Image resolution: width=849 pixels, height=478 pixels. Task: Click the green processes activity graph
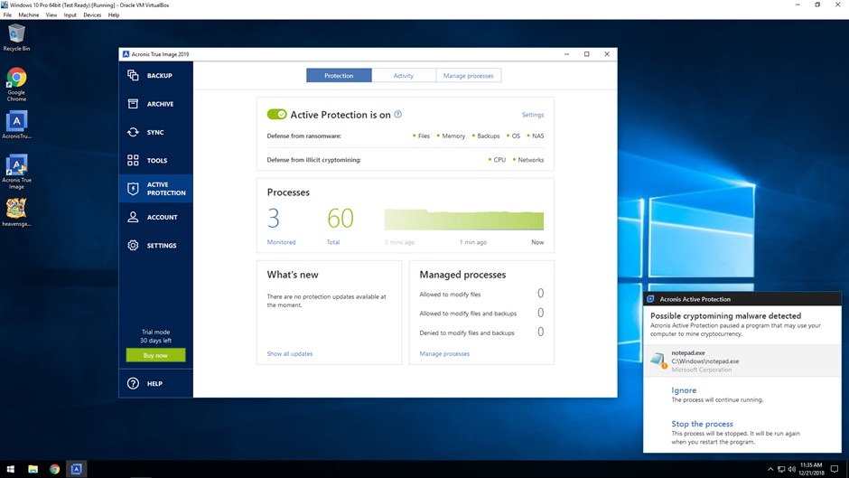click(464, 220)
